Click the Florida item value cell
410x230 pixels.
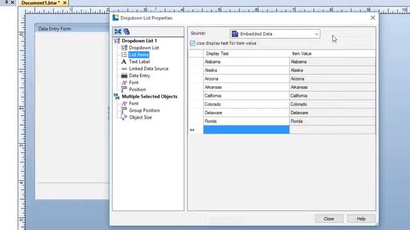(332, 121)
